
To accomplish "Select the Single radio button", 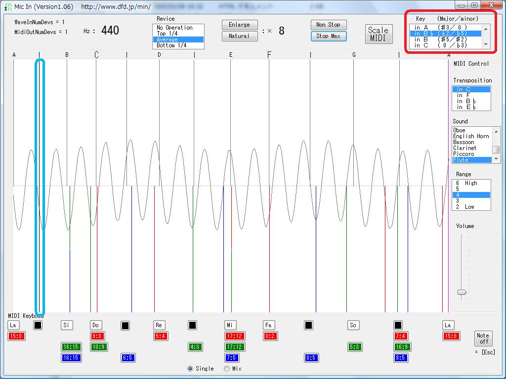I will click(190, 368).
